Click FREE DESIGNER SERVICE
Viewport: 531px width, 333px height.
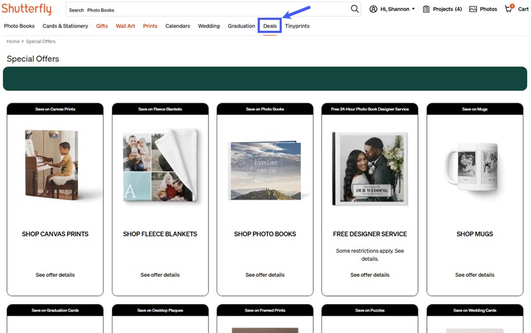point(370,234)
